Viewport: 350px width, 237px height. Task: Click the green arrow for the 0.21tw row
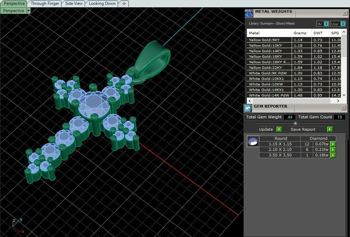[x=333, y=149]
